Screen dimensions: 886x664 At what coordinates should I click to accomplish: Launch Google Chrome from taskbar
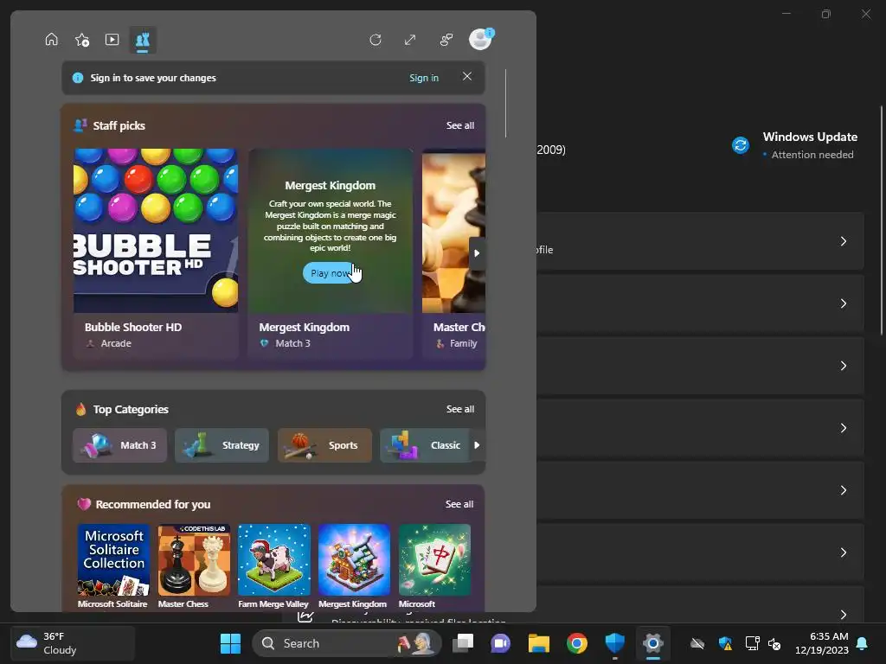[577, 643]
